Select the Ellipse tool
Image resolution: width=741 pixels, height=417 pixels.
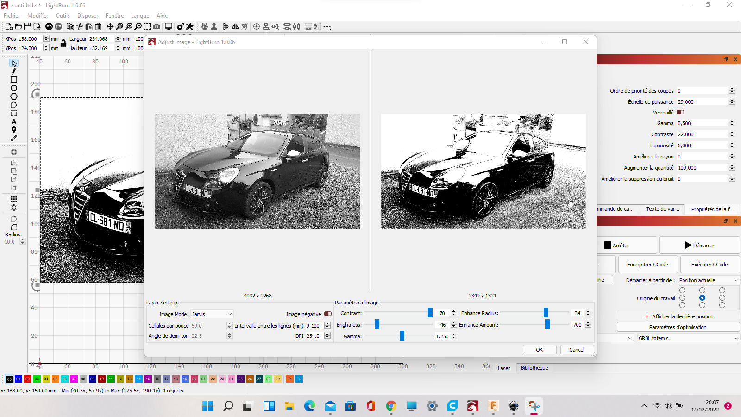[14, 88]
